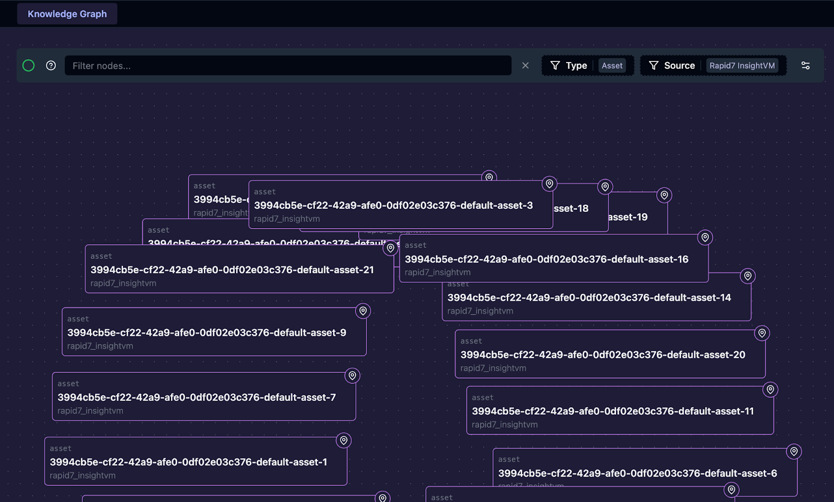Click the location pin on asset-20 node
This screenshot has height=502, width=834.
click(x=762, y=333)
